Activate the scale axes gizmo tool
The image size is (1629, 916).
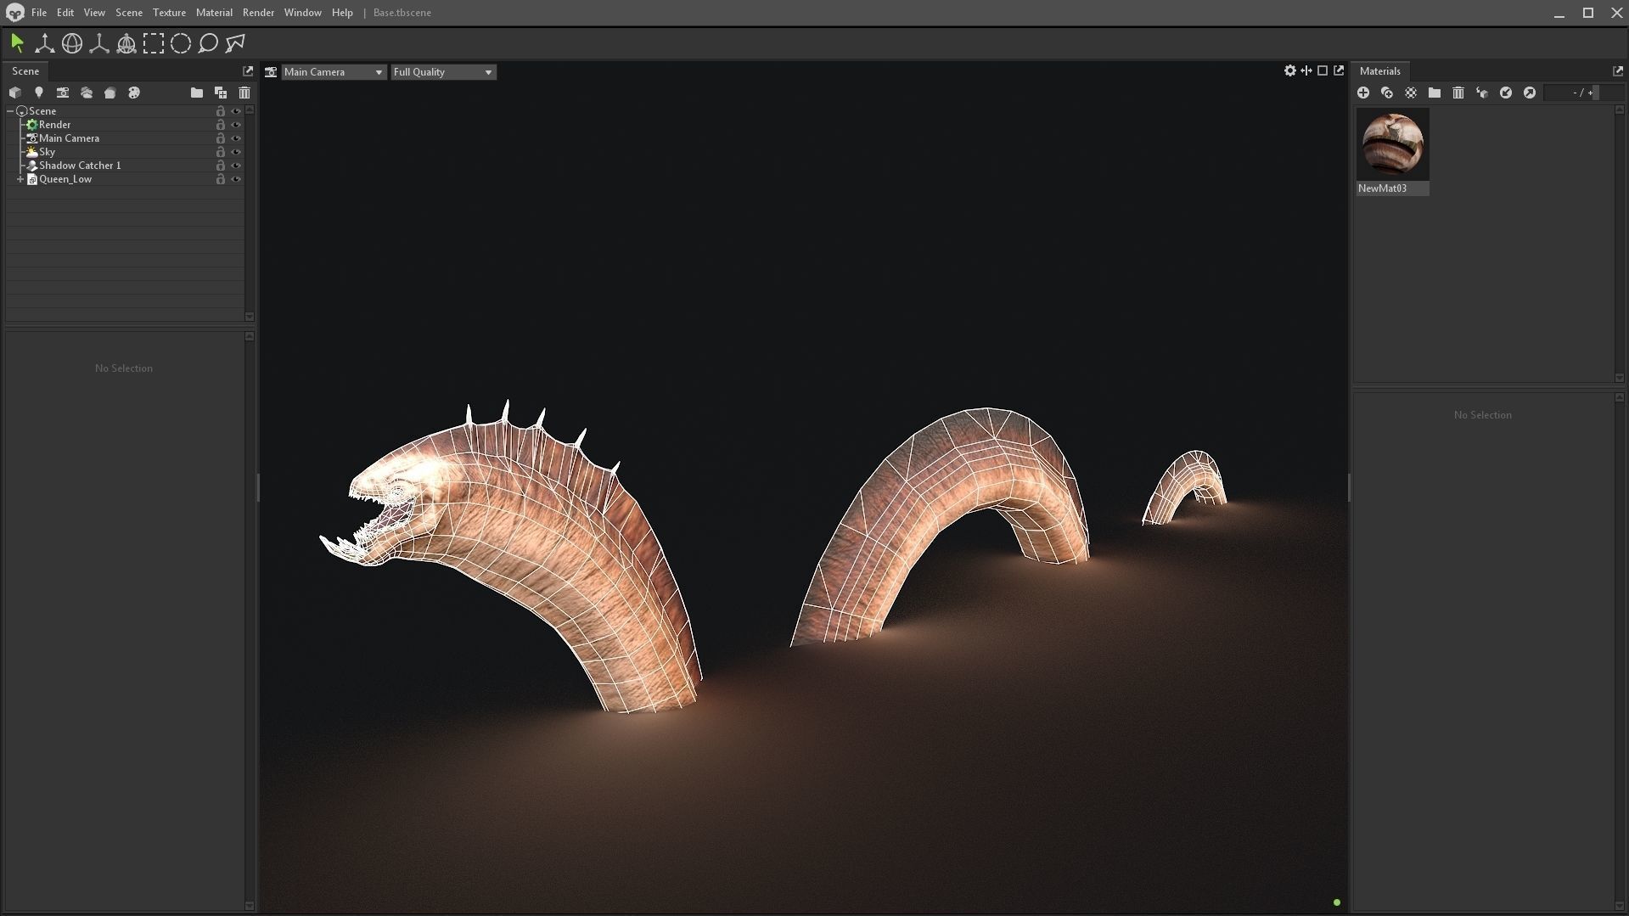click(x=99, y=43)
